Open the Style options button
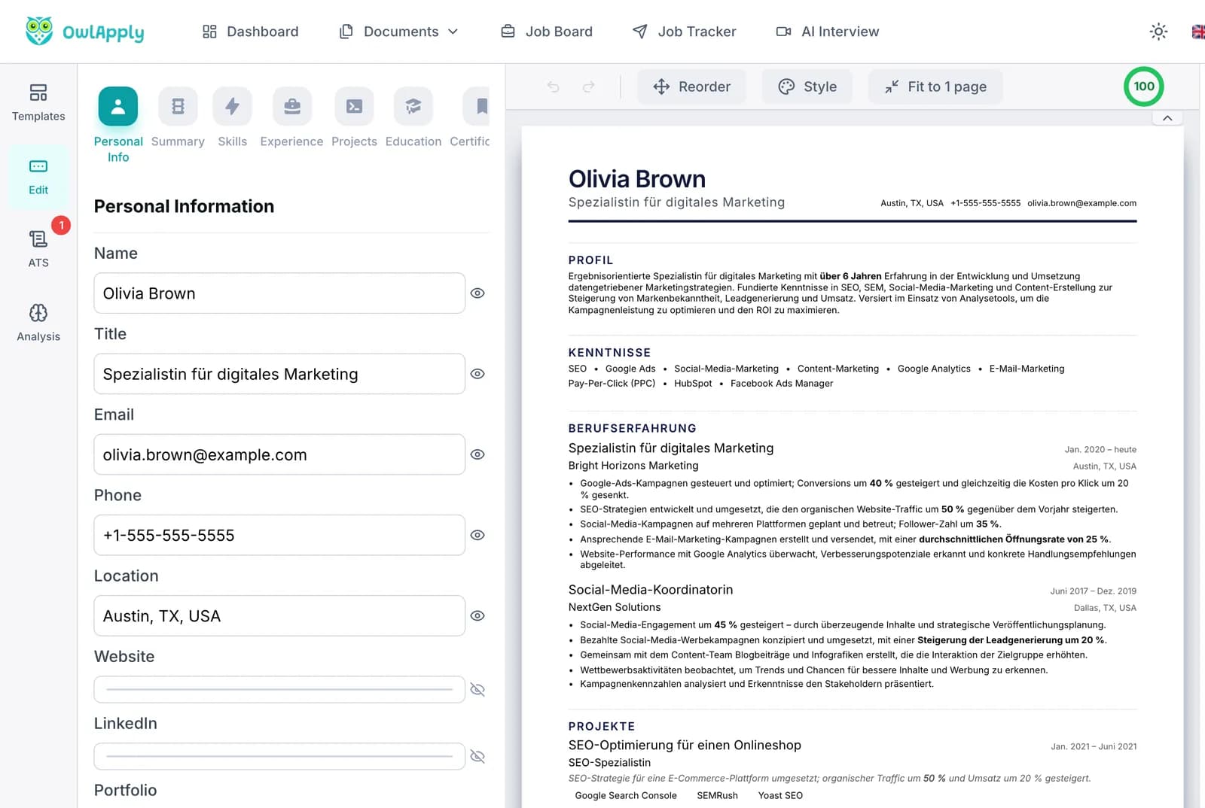 pyautogui.click(x=807, y=87)
